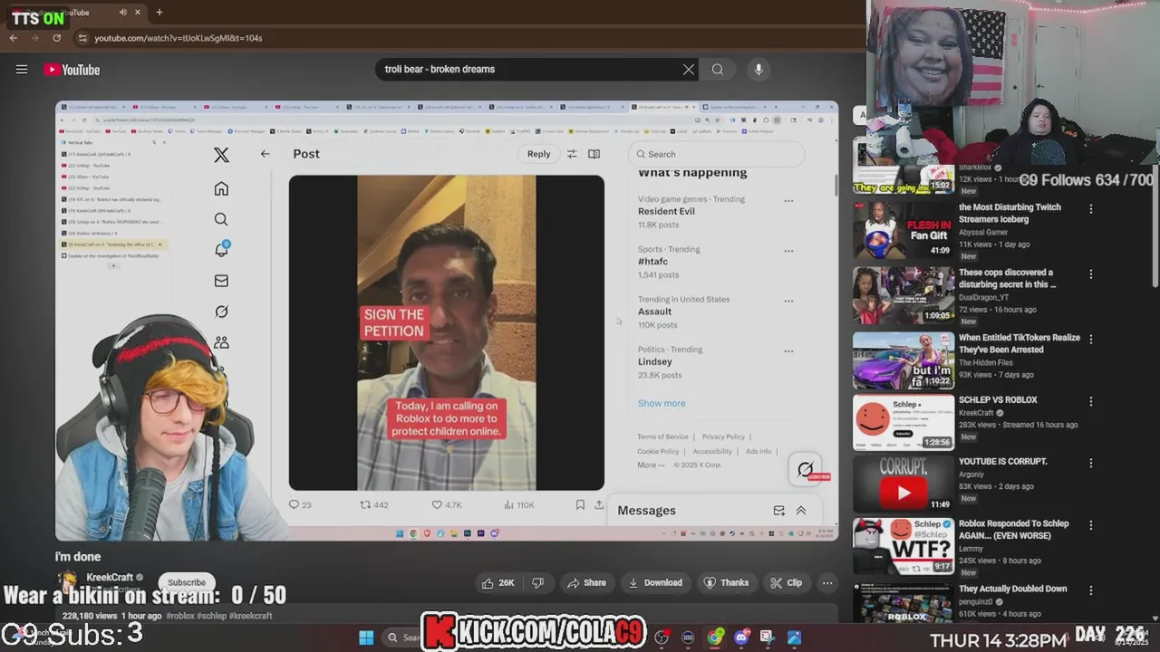1160x652 pixels.
Task: Mute the YouTube tab with its speaker icon
Action: (123, 12)
